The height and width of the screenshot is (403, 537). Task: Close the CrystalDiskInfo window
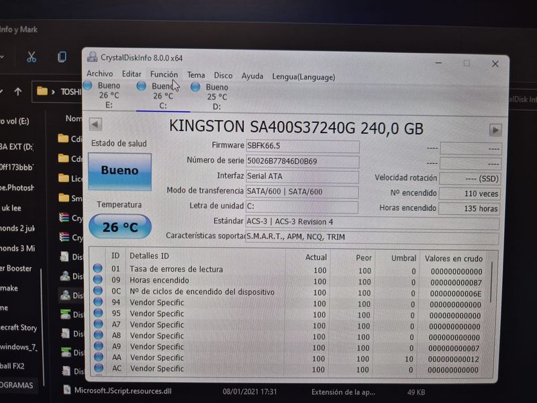point(495,64)
